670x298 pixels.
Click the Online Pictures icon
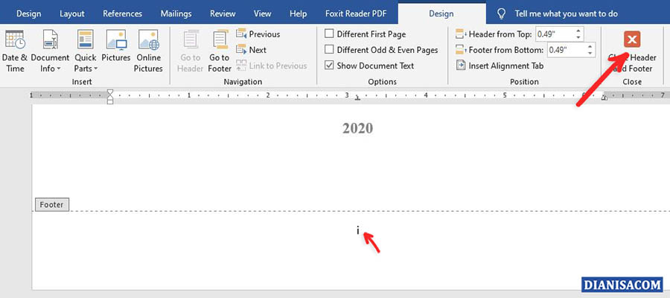coord(148,51)
